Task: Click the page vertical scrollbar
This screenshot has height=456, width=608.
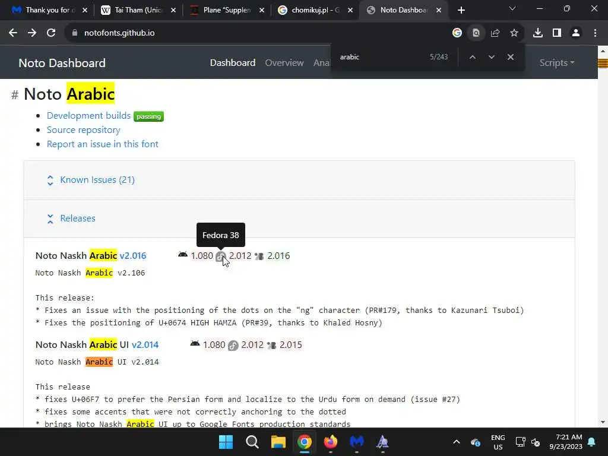Action: coord(603,236)
